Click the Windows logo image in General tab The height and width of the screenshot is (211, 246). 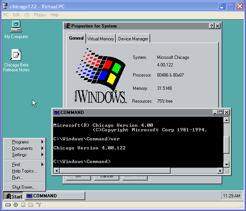101,75
